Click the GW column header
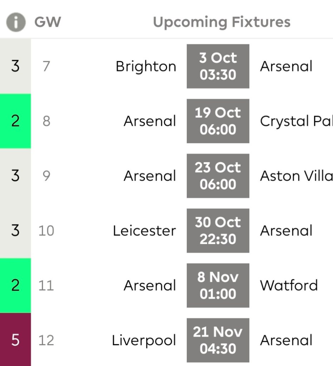Viewport: 333px width, 366px height. (48, 22)
